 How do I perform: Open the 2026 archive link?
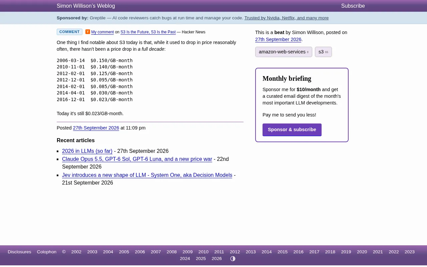click(x=217, y=259)
